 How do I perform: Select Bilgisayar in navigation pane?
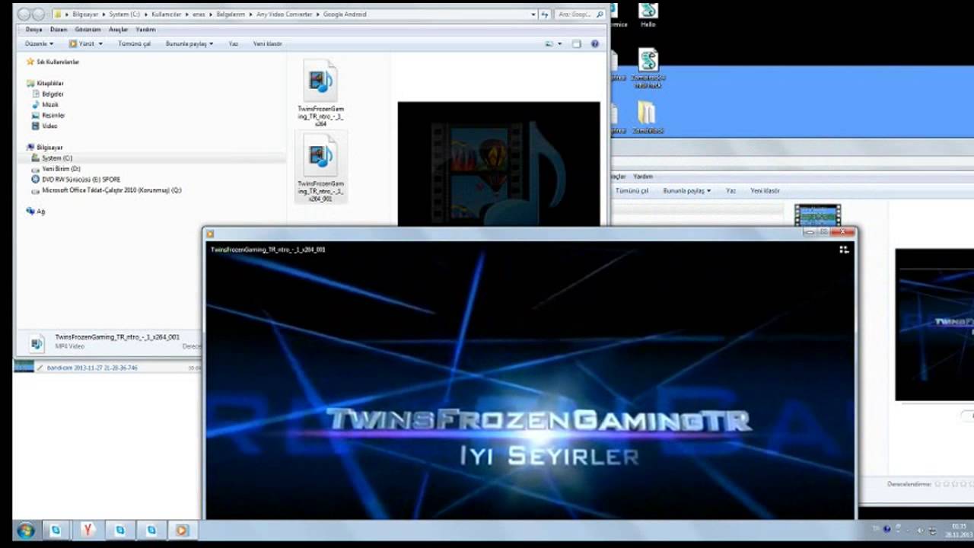[x=45, y=147]
